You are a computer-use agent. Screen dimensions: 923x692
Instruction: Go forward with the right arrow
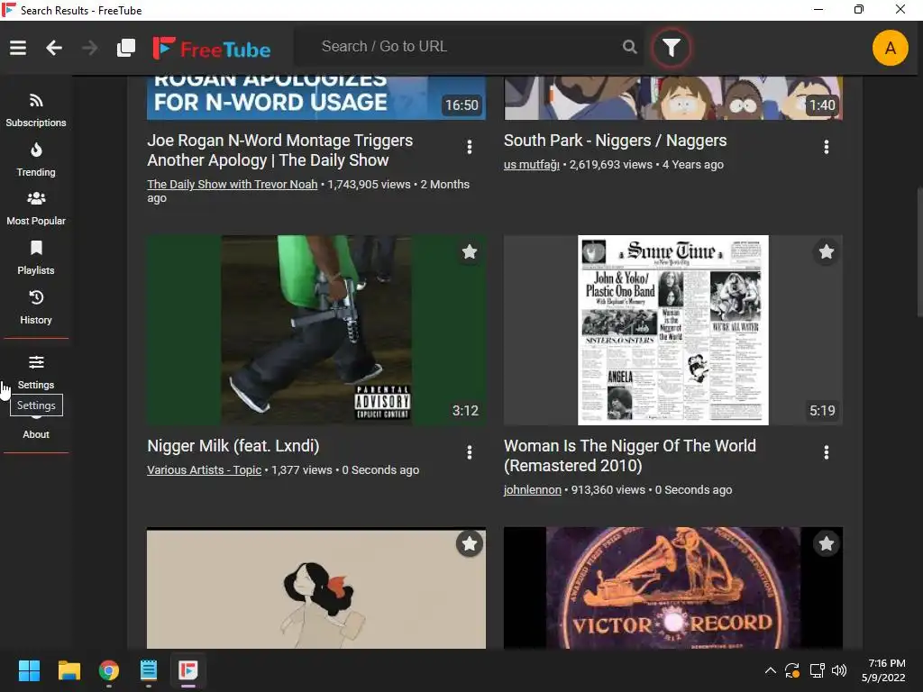point(89,48)
